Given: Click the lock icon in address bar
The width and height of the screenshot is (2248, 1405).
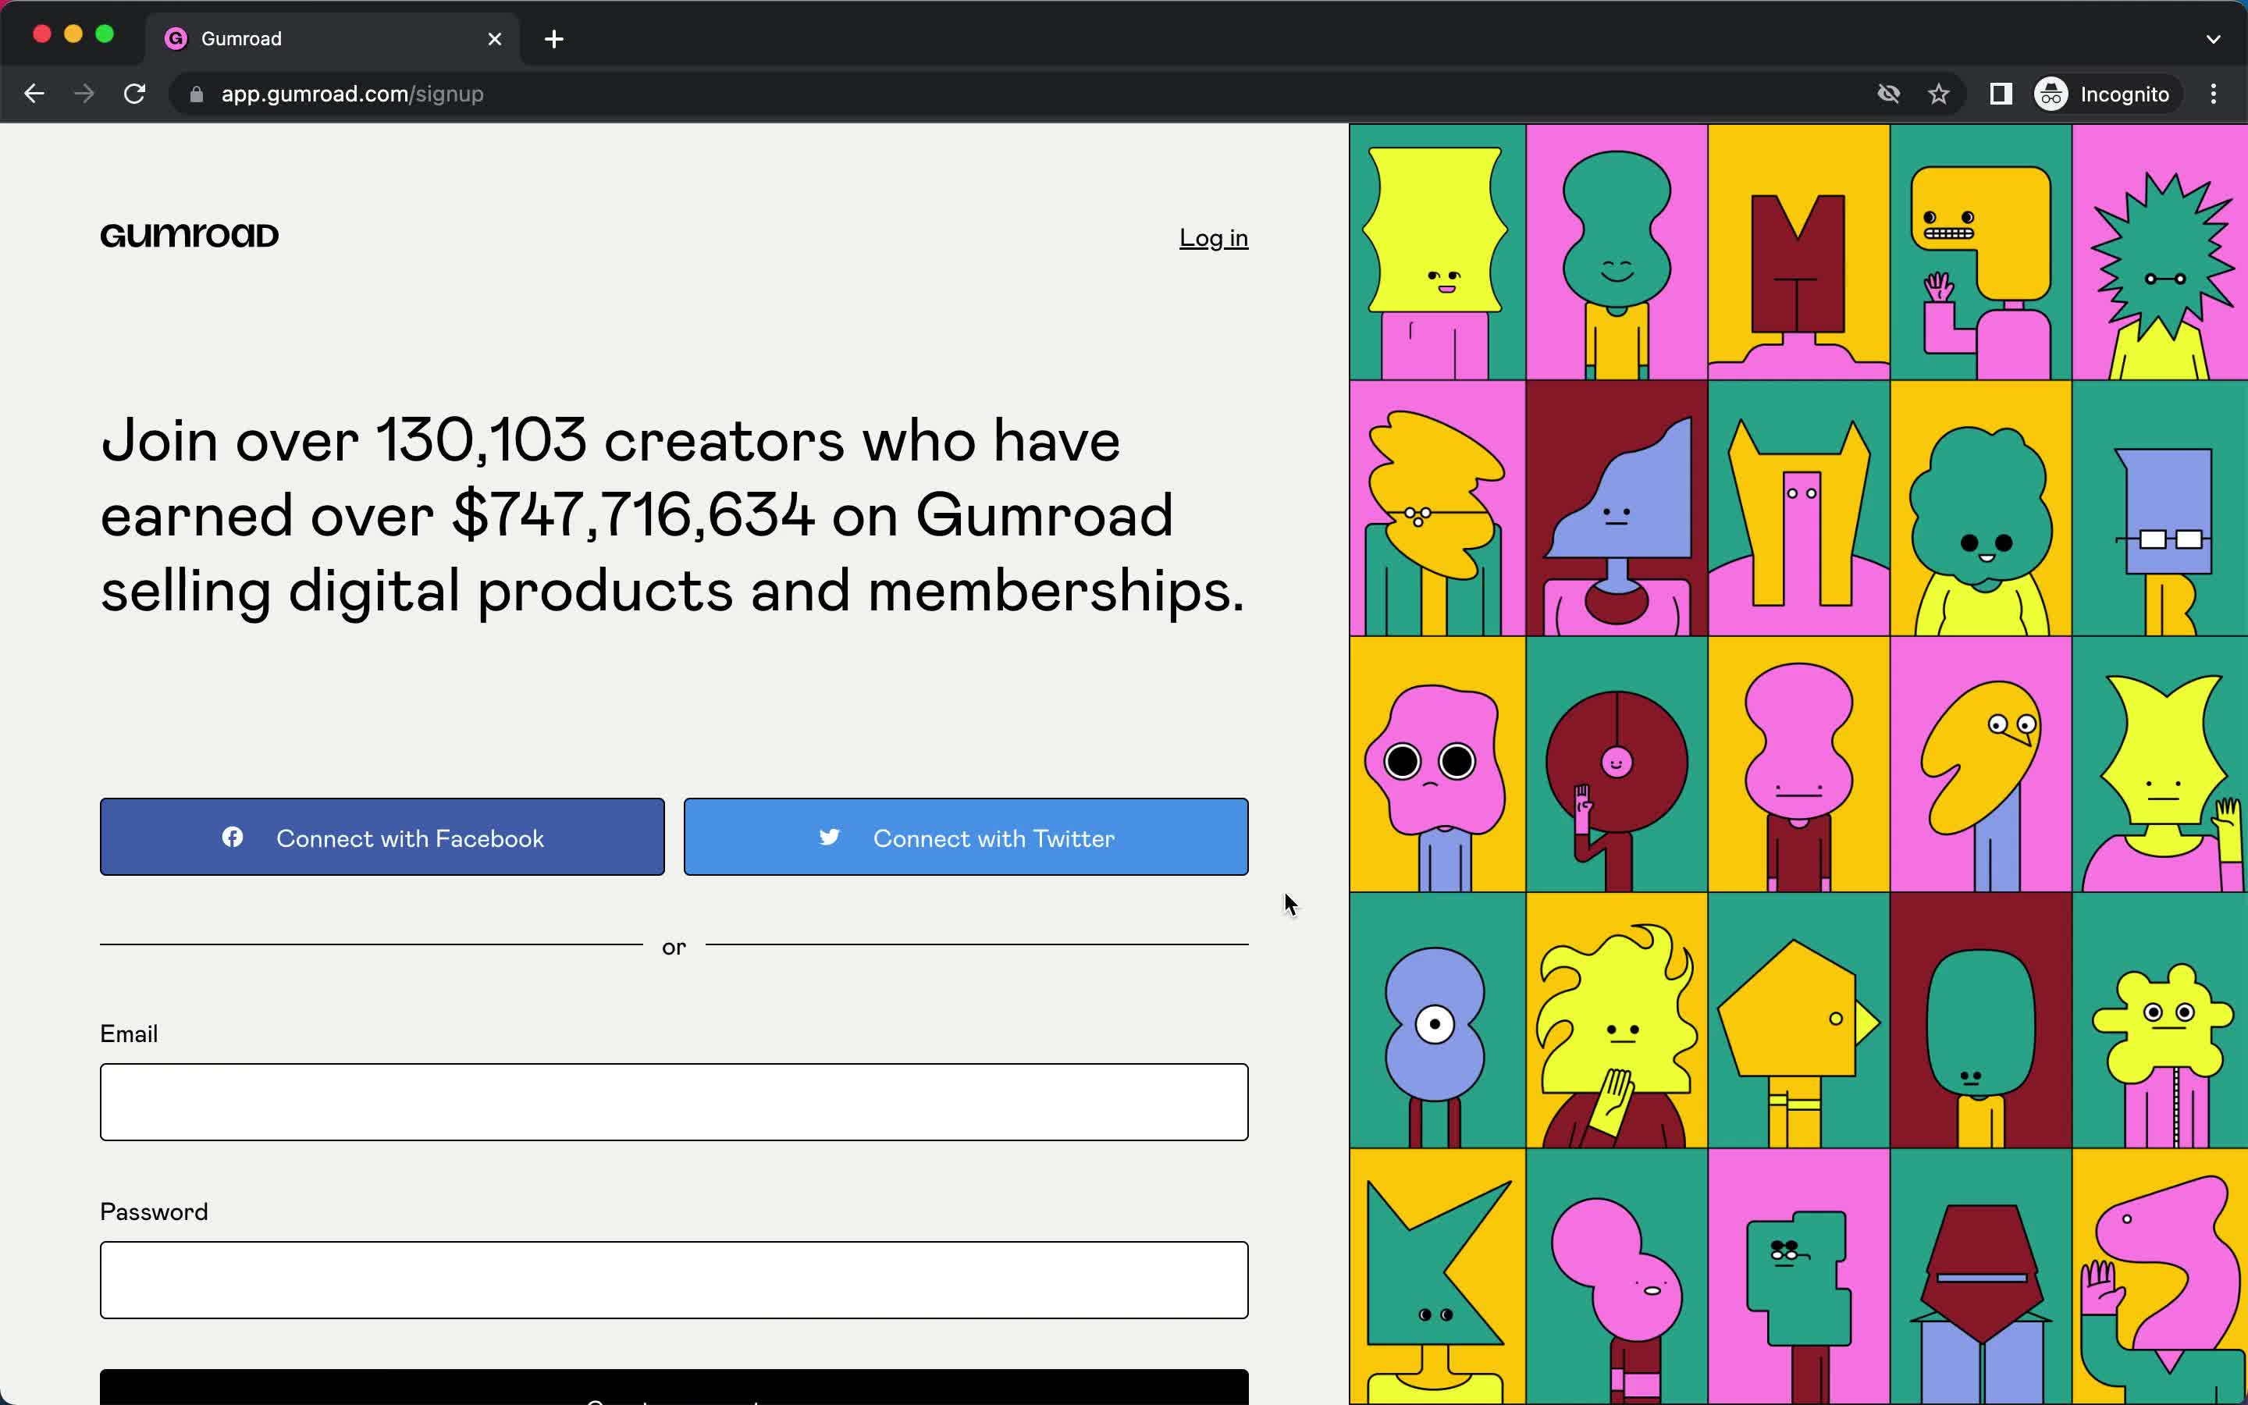Looking at the screenshot, I should coord(196,94).
